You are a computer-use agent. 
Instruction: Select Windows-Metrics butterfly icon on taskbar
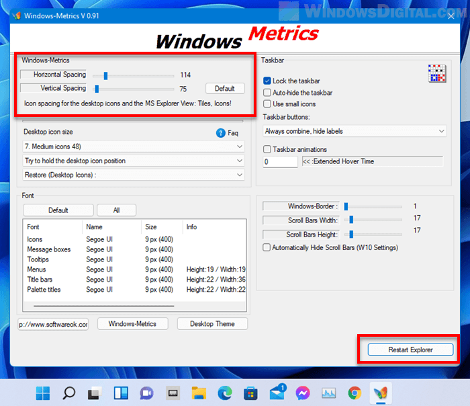[x=381, y=393]
